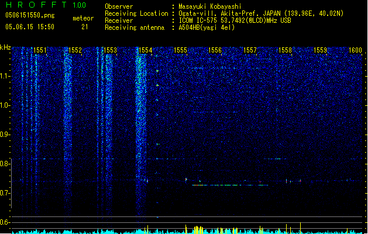This screenshot has height=234, width=368.
Task: Click the 0.7 kHz frequency label
Action: (x=5, y=193)
